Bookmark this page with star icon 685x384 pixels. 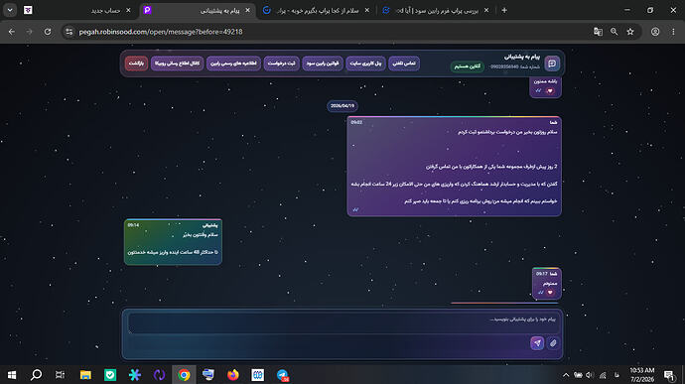tap(630, 32)
